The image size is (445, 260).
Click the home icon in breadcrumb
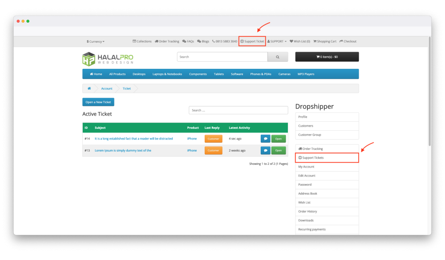click(x=89, y=88)
